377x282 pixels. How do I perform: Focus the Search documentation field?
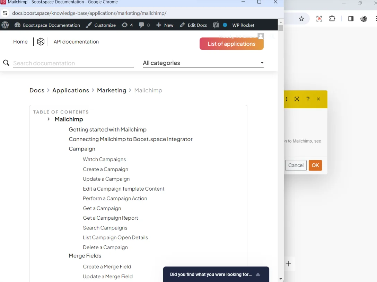(73, 63)
